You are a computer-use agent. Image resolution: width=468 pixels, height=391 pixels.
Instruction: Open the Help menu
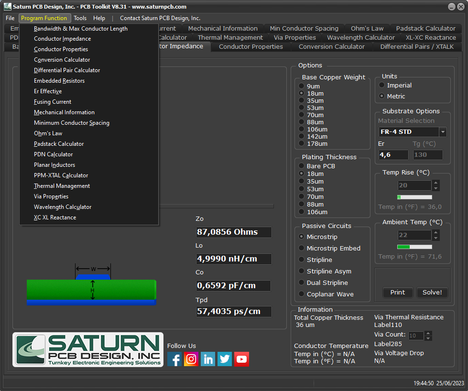tap(99, 18)
